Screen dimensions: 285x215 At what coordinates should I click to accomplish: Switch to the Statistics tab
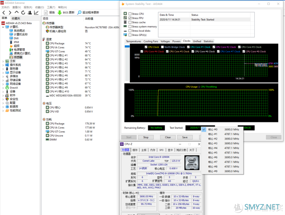coord(208,41)
